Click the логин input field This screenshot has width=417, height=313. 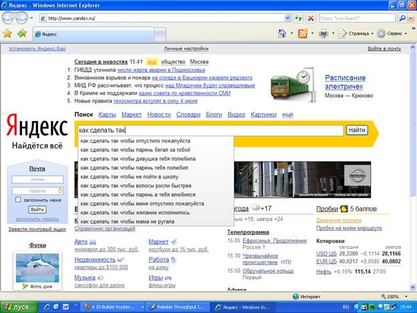tap(37, 179)
